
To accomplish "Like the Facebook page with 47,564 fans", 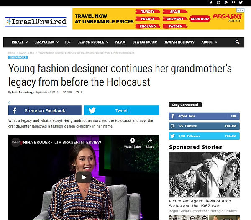I will point(233,116).
